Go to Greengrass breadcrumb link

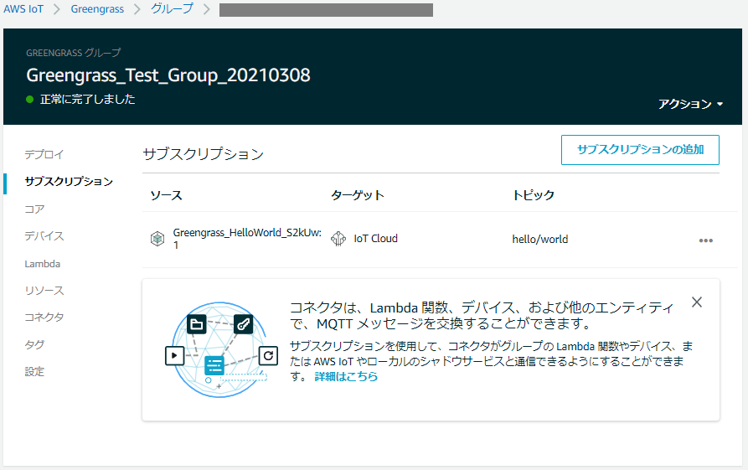[x=97, y=9]
